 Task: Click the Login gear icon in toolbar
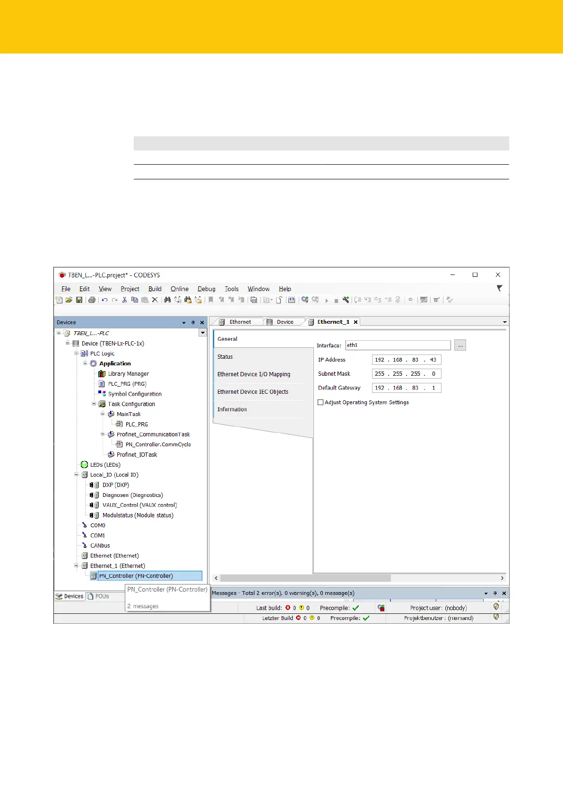(305, 300)
